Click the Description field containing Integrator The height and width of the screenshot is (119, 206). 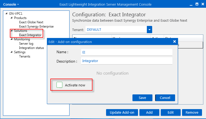127,61
